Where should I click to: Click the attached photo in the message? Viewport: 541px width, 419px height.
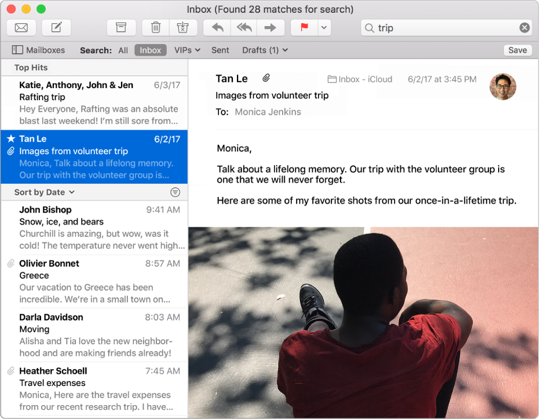click(x=363, y=322)
